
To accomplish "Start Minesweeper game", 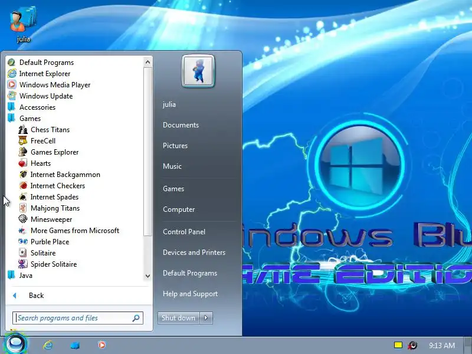I will pyautogui.click(x=45, y=219).
